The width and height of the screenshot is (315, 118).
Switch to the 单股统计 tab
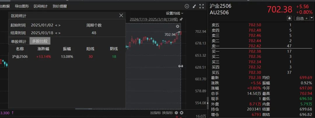(18, 42)
